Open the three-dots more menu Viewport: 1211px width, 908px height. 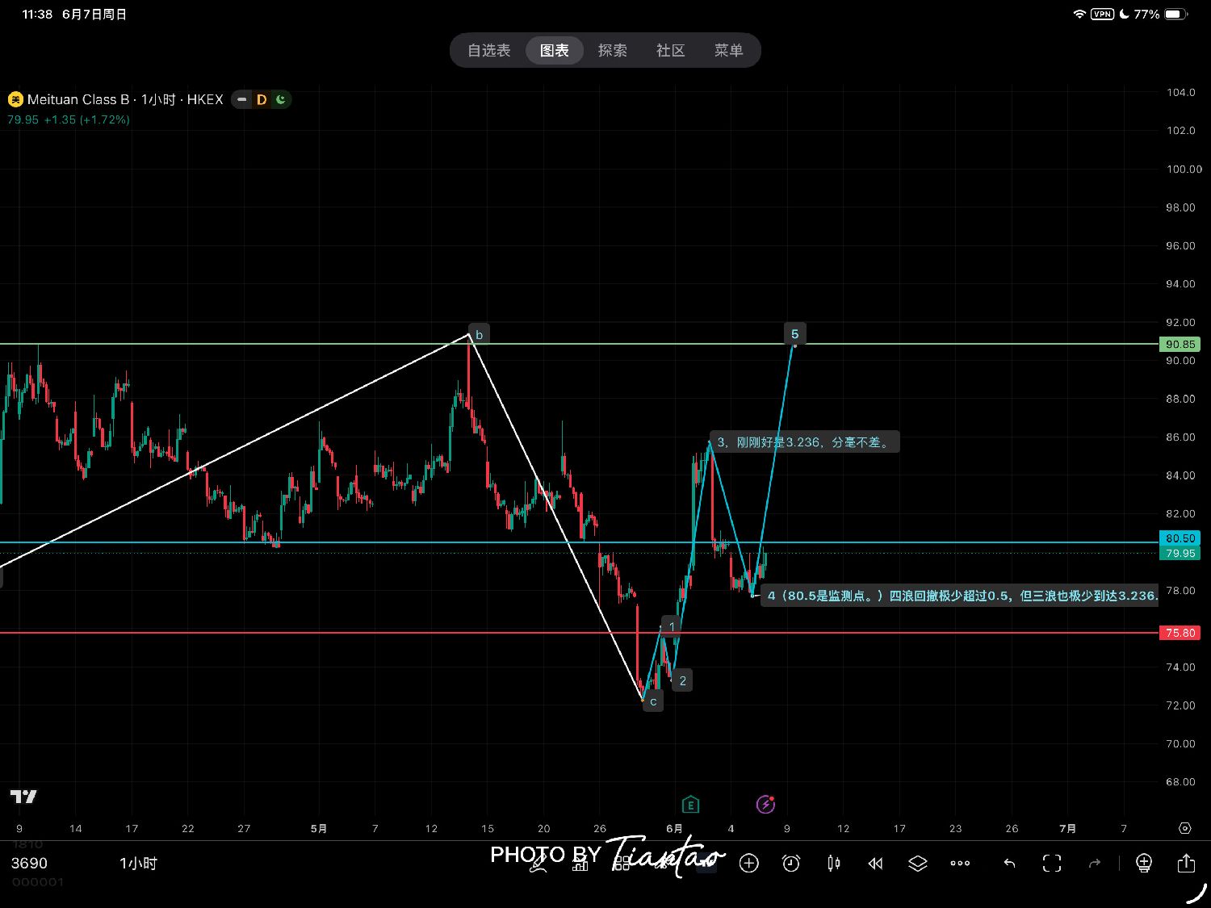coord(960,864)
